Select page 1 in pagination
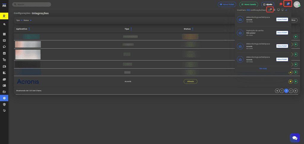 click(x=286, y=91)
